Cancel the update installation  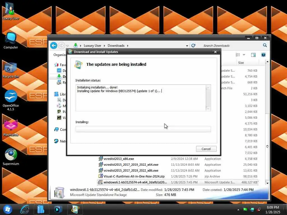pos(206,149)
